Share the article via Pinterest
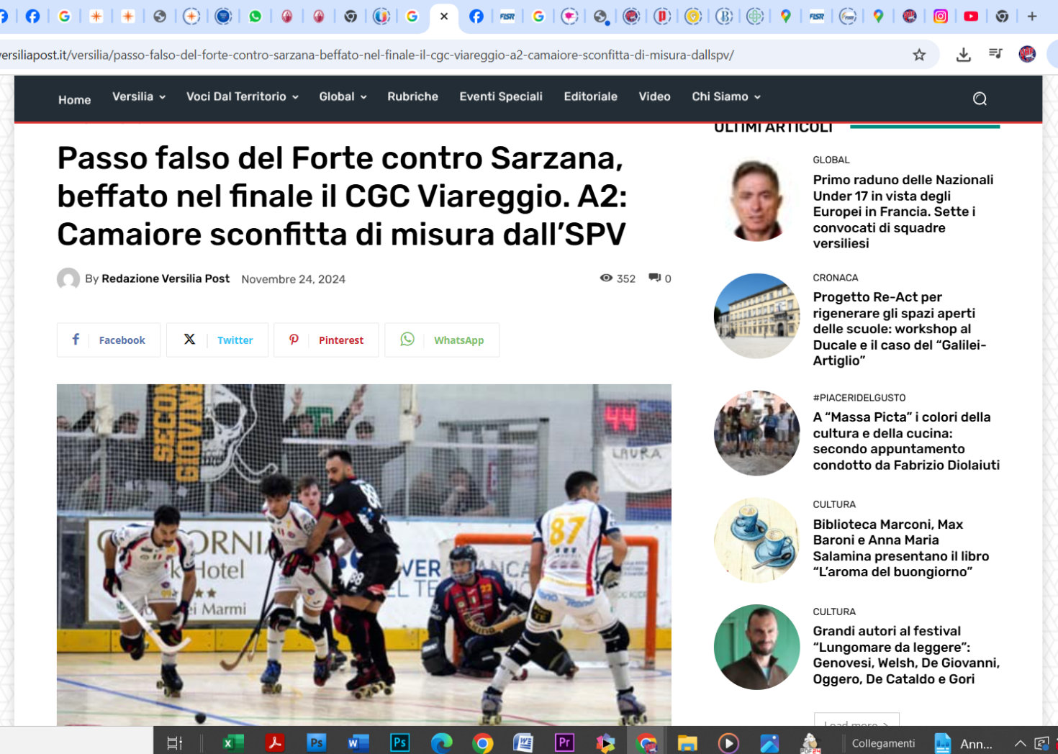Image resolution: width=1058 pixels, height=754 pixels. click(326, 340)
